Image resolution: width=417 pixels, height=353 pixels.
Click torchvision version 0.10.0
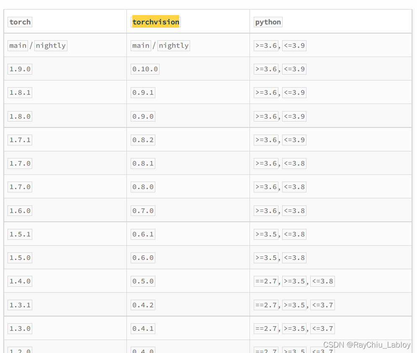(145, 69)
